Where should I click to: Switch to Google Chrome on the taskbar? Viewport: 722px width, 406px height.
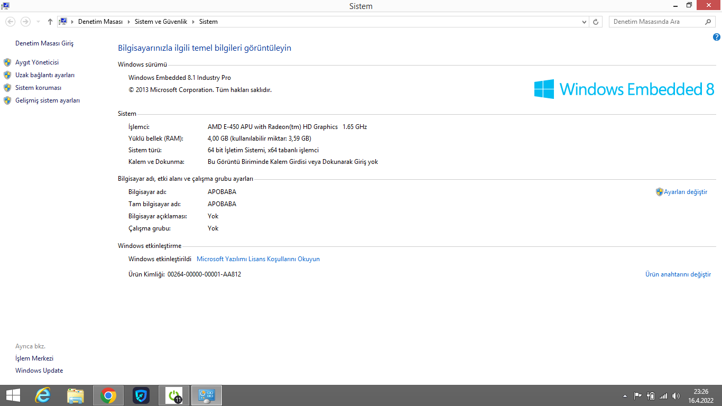tap(108, 395)
